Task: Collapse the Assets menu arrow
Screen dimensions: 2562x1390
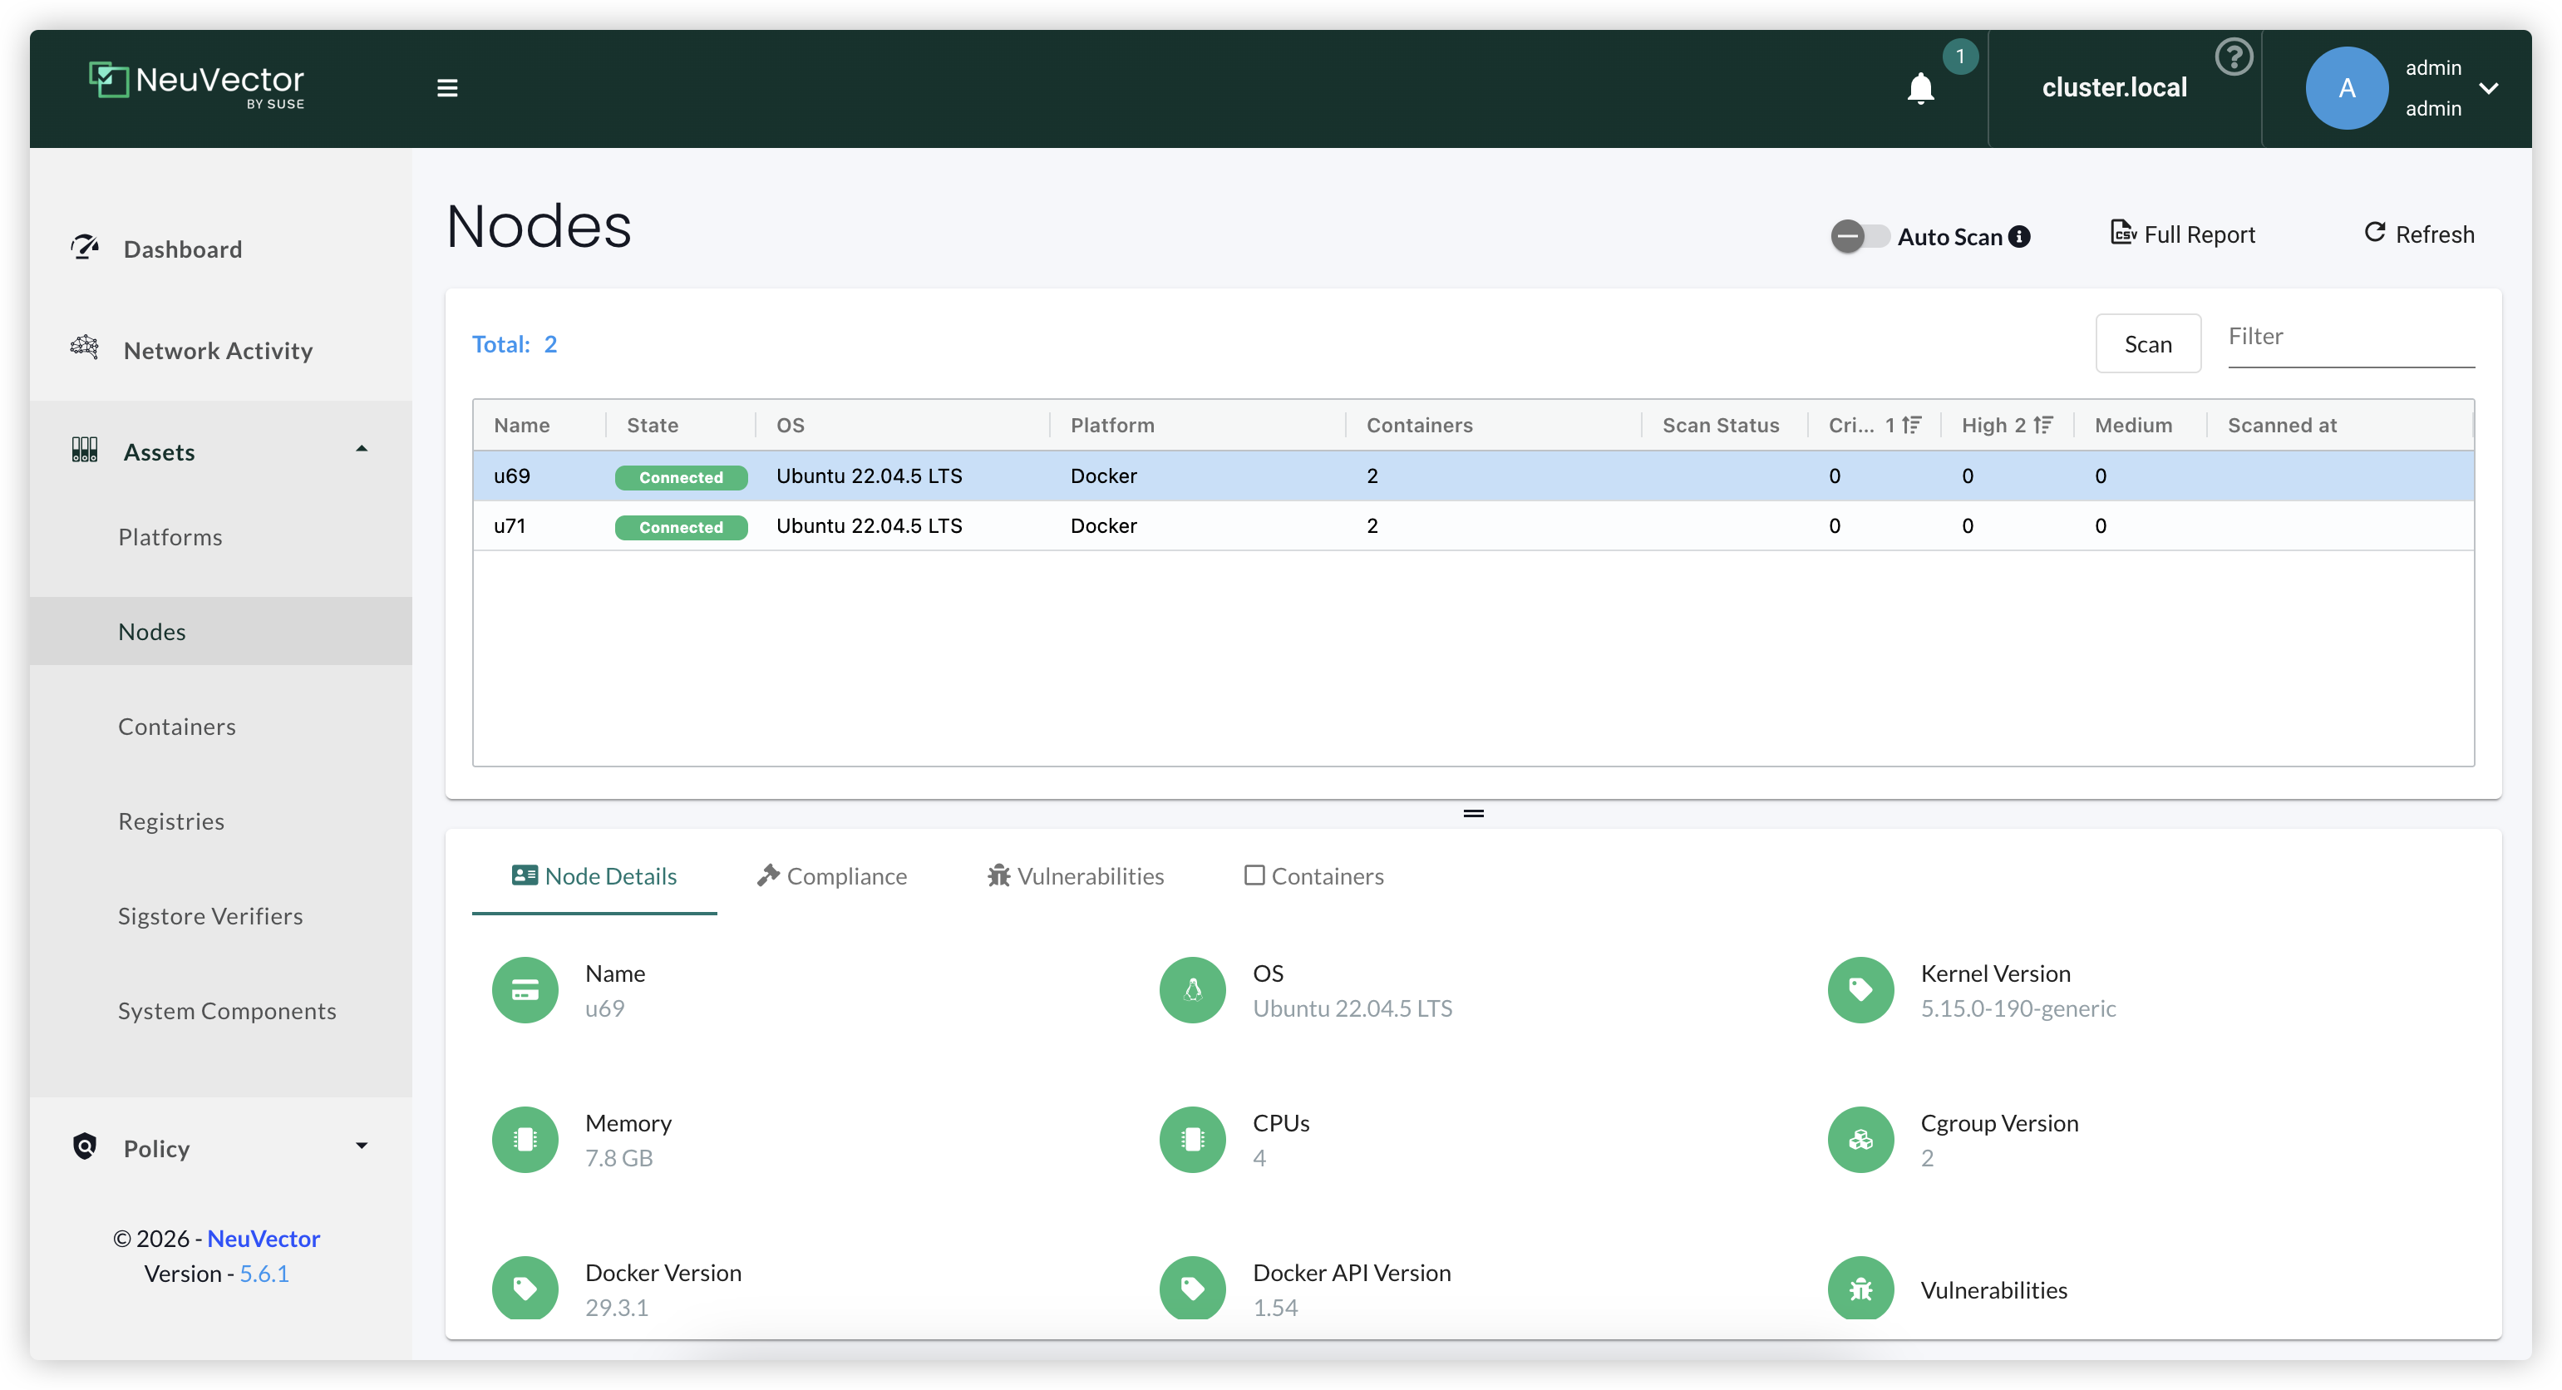Action: point(362,450)
